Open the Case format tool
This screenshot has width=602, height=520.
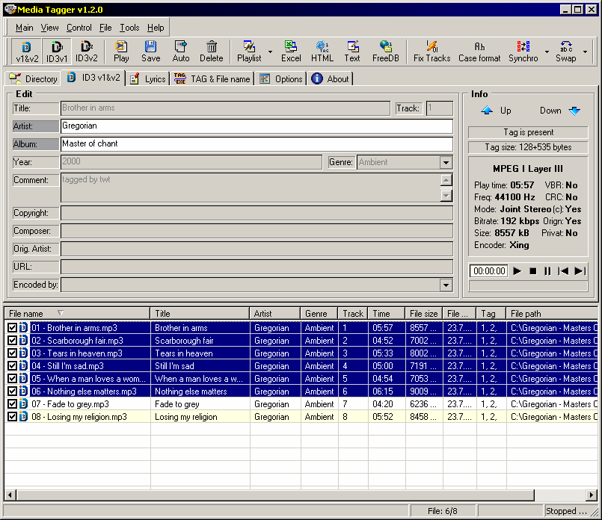(x=479, y=51)
